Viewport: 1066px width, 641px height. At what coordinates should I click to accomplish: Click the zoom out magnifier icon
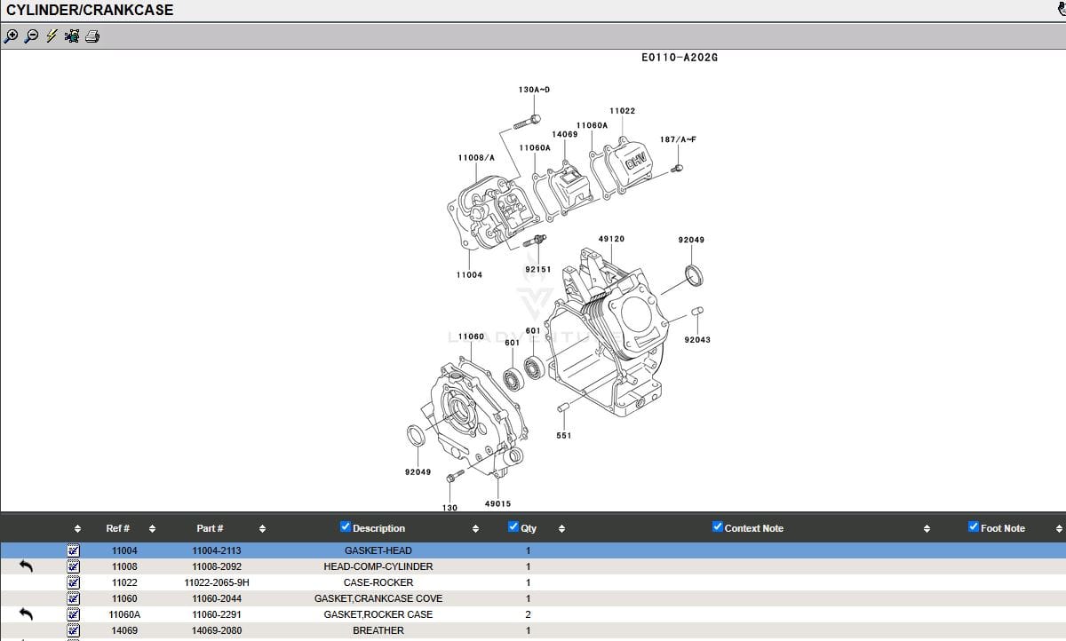coord(31,36)
